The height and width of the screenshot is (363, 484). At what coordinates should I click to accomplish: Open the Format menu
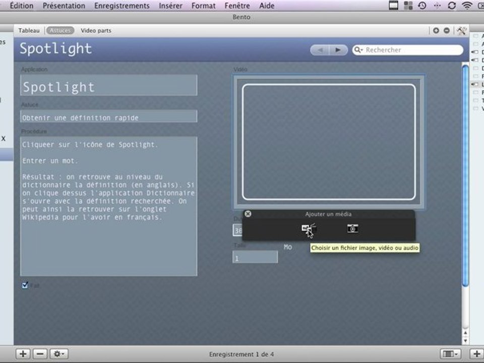(203, 6)
